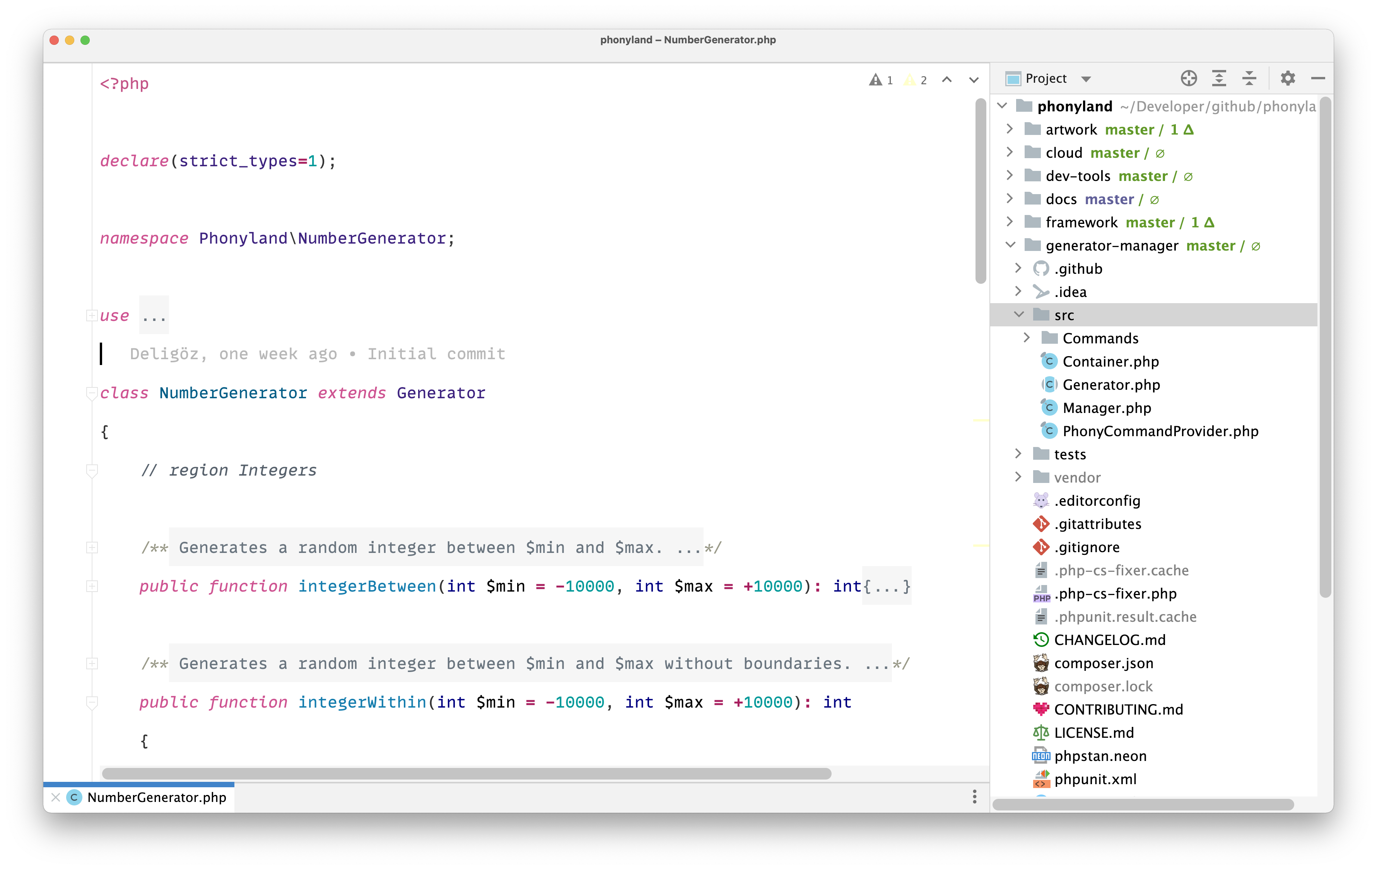Click the error warning indicator showing 1

coord(881,80)
